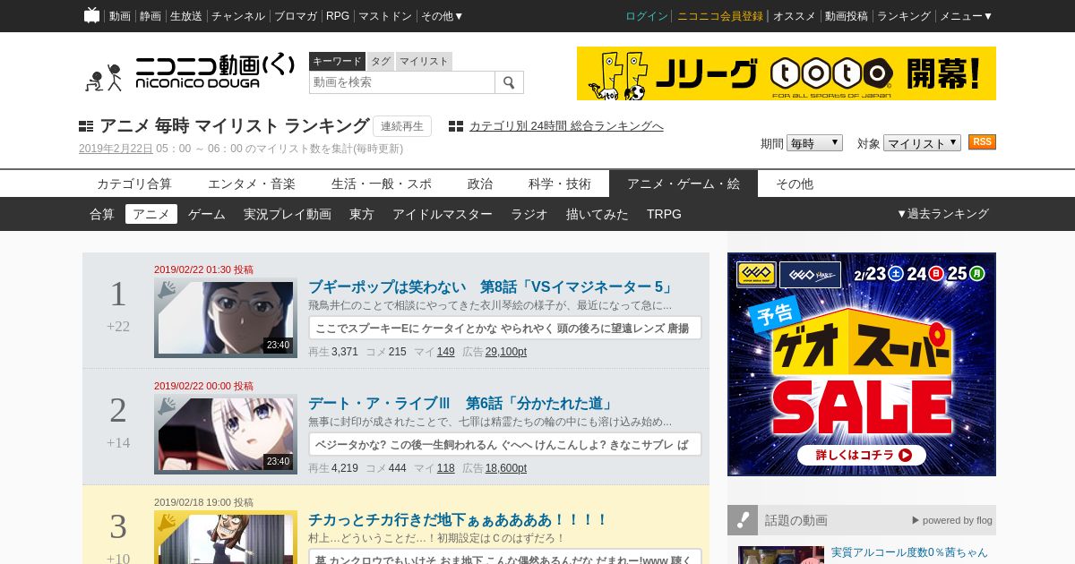The height and width of the screenshot is (564, 1075).
Task: Open 静画 in the top navigation
Action: click(x=150, y=16)
